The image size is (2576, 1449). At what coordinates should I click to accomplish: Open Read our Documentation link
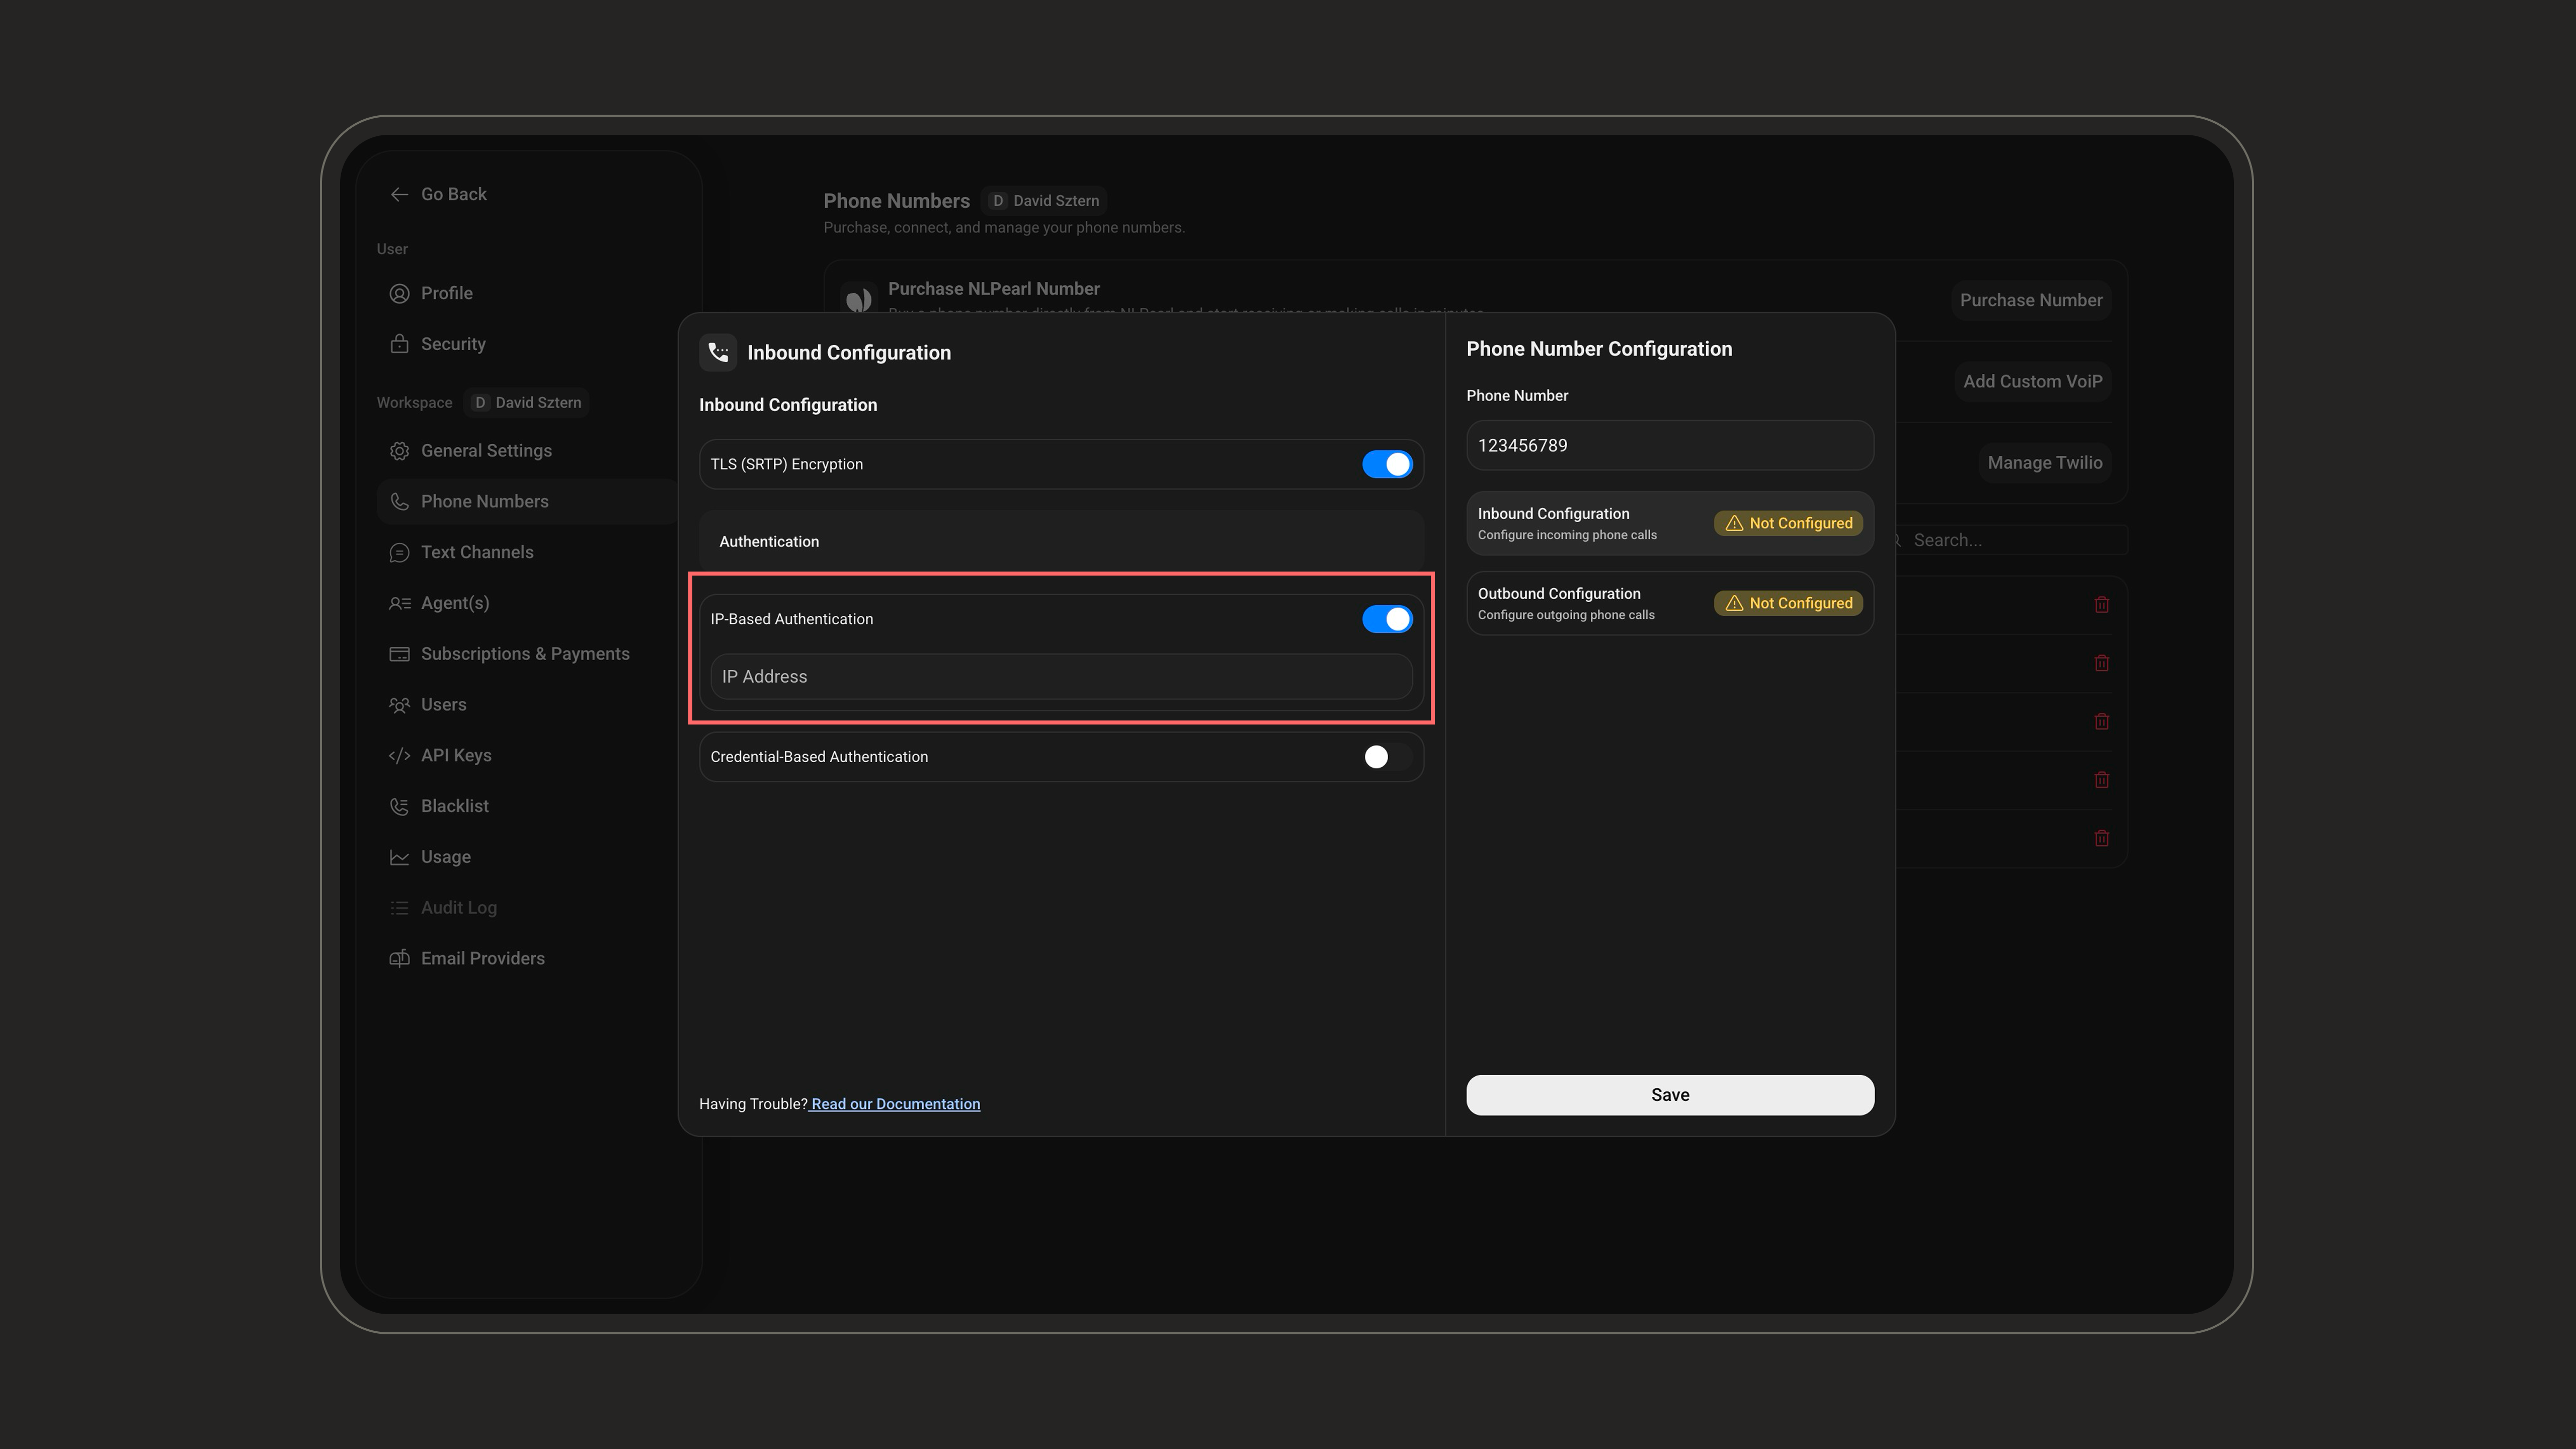[x=895, y=1104]
